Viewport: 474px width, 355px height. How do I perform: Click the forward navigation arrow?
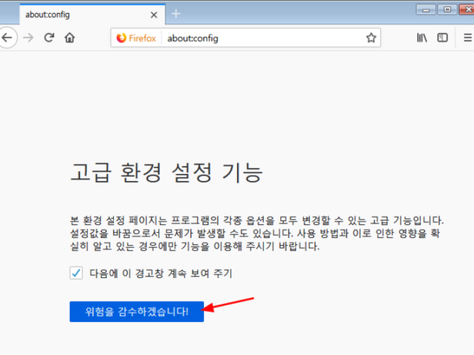pyautogui.click(x=28, y=38)
